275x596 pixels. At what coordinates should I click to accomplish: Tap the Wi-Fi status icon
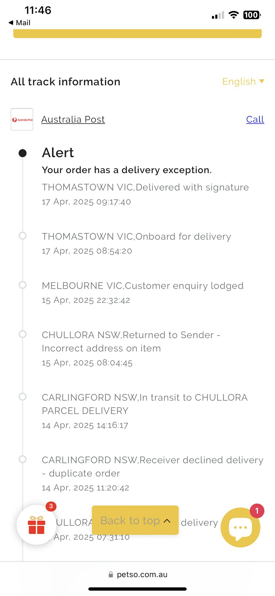click(x=234, y=15)
